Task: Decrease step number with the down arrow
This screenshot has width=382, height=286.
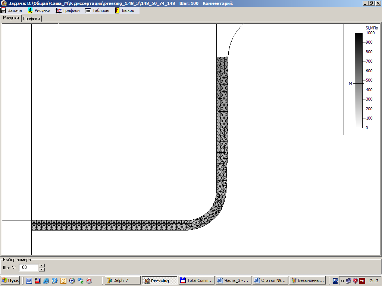Action: tap(42, 269)
